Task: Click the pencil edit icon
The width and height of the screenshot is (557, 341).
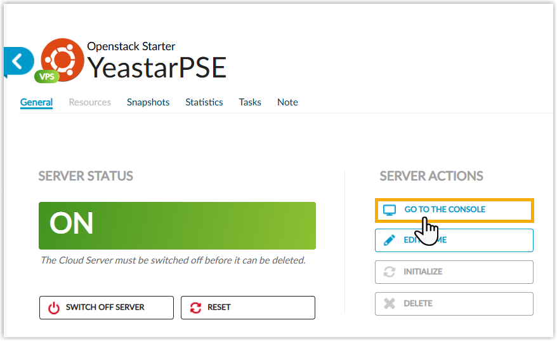Action: (x=390, y=240)
